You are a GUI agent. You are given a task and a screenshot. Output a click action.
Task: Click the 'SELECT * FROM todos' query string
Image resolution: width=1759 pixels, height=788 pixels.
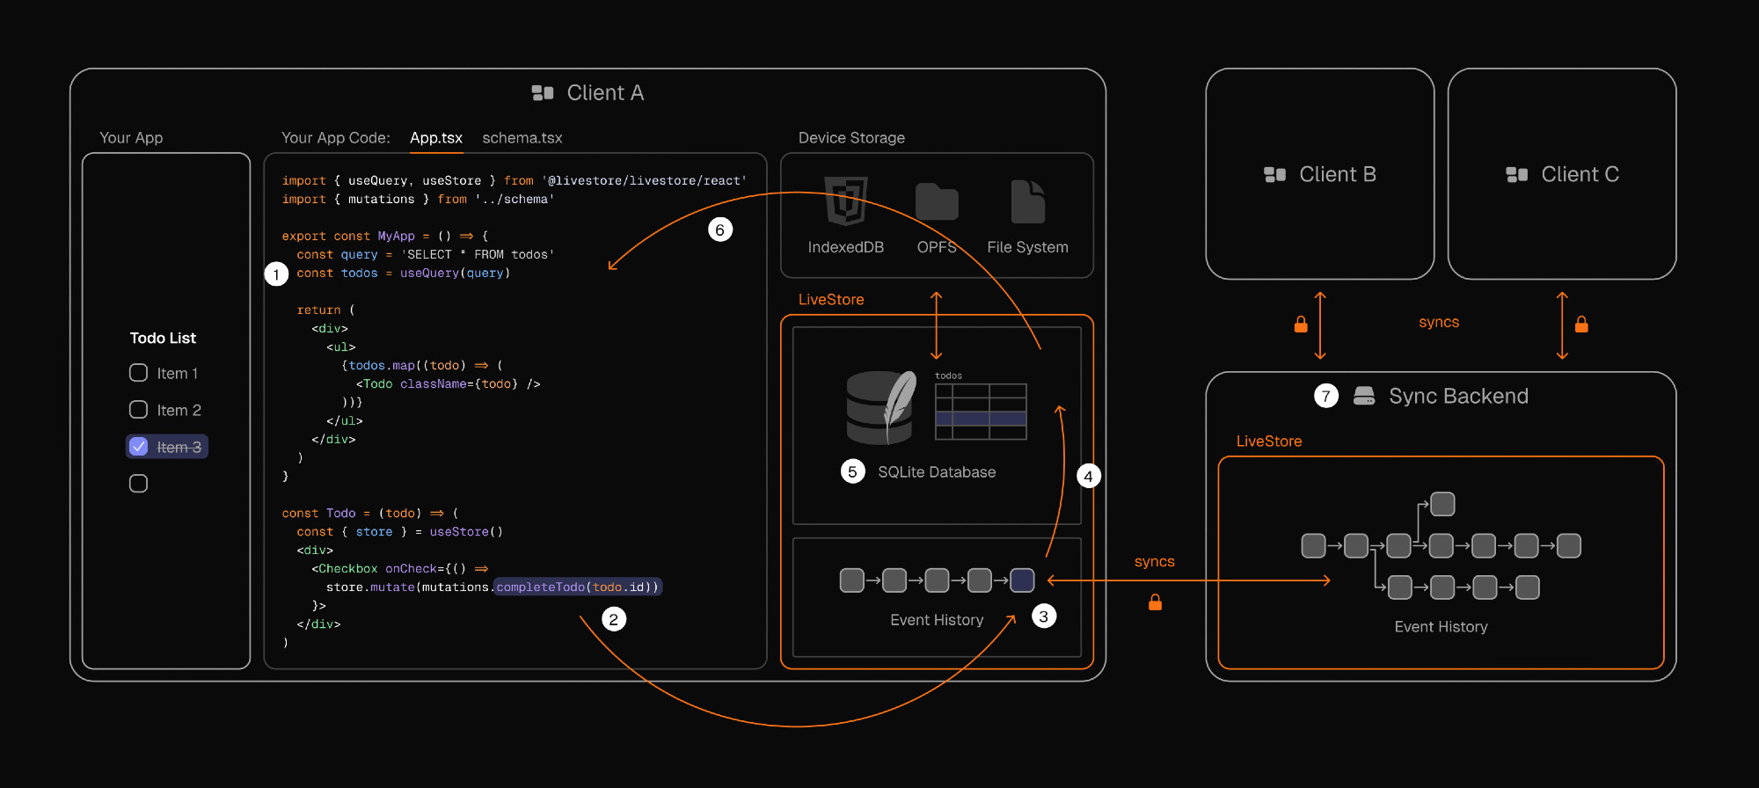478,255
